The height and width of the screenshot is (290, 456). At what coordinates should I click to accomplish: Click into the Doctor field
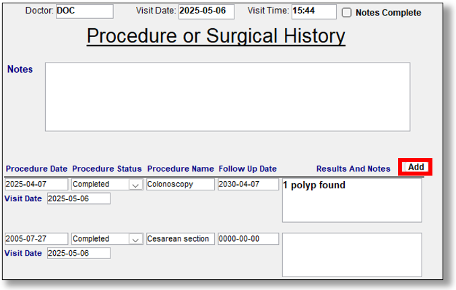85,11
